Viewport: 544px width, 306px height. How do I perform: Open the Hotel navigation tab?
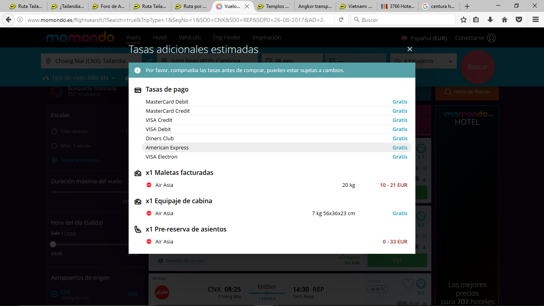tap(160, 37)
